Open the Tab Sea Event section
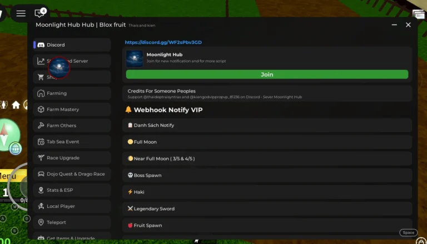This screenshot has width=427, height=244. 72,141
